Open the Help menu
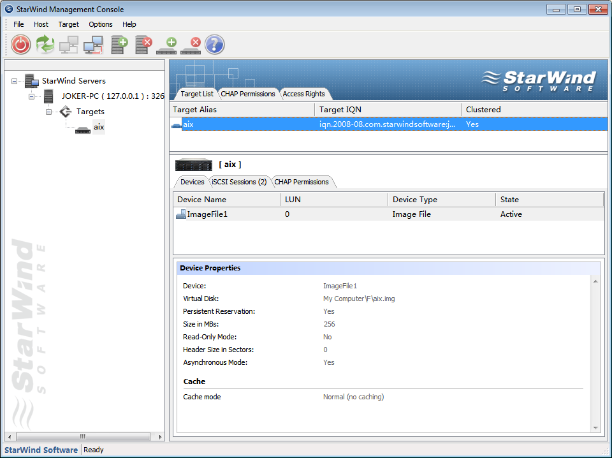This screenshot has width=612, height=458. coord(129,24)
